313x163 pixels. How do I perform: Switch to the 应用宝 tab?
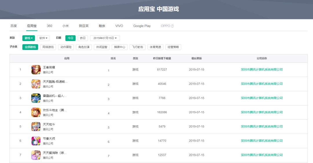click(32, 26)
